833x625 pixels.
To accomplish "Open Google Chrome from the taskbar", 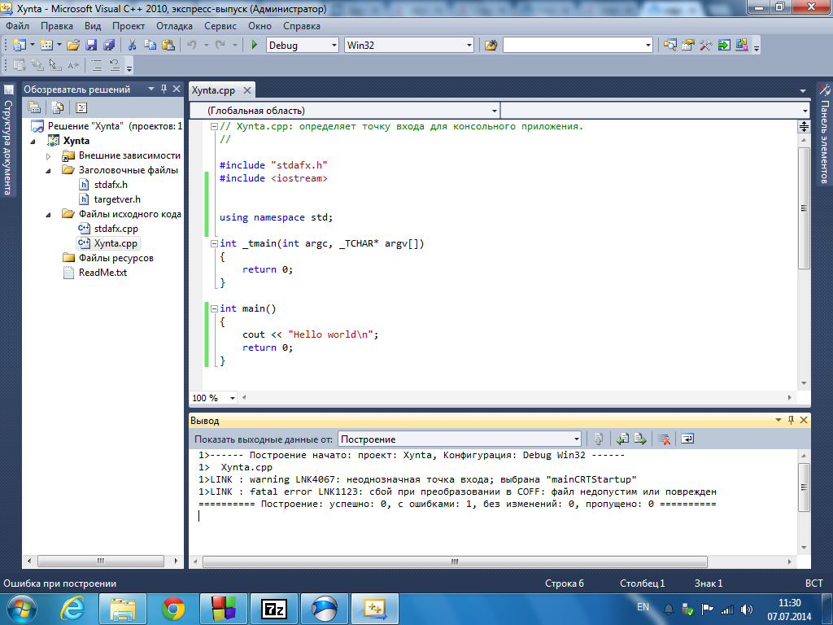I will 172,607.
